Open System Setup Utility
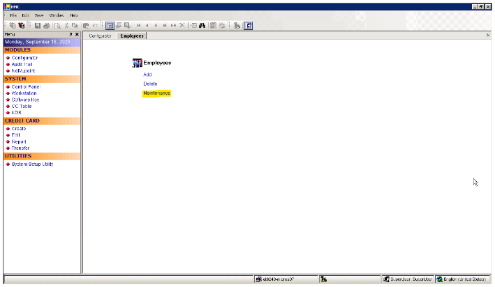The height and width of the screenshot is (287, 495). point(33,164)
